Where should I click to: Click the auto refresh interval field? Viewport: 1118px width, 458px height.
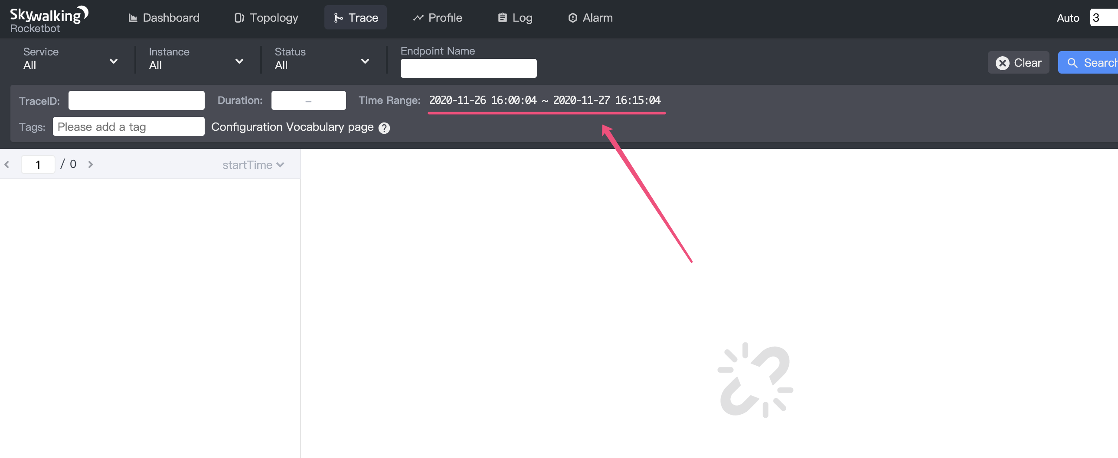(1104, 18)
